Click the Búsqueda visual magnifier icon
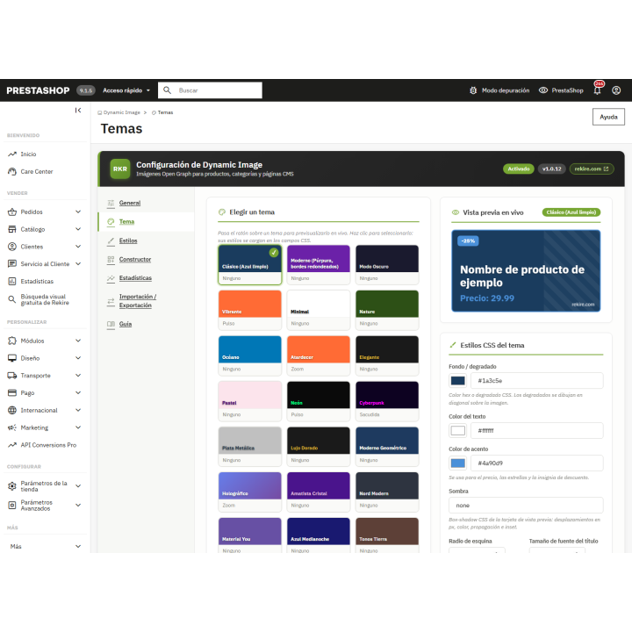This screenshot has width=632, height=632. tap(12, 299)
